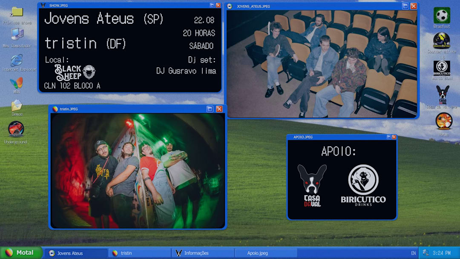The width and height of the screenshot is (460, 259).
Task: Open the Biricutico desktop icon
Action: 442,68
